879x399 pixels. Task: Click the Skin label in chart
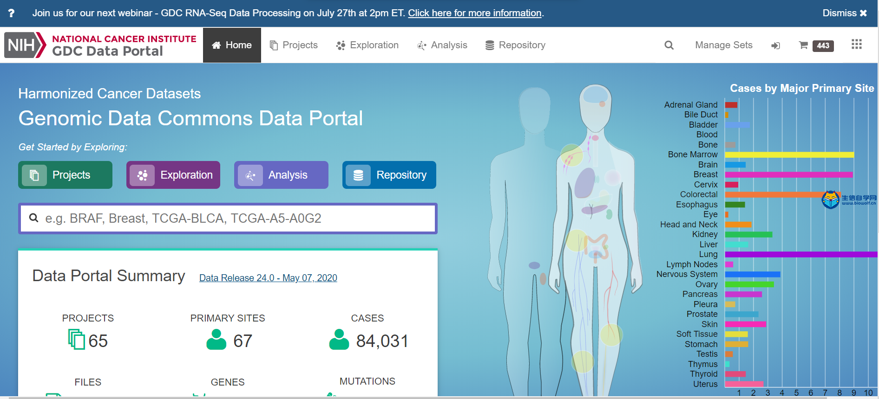tap(709, 324)
